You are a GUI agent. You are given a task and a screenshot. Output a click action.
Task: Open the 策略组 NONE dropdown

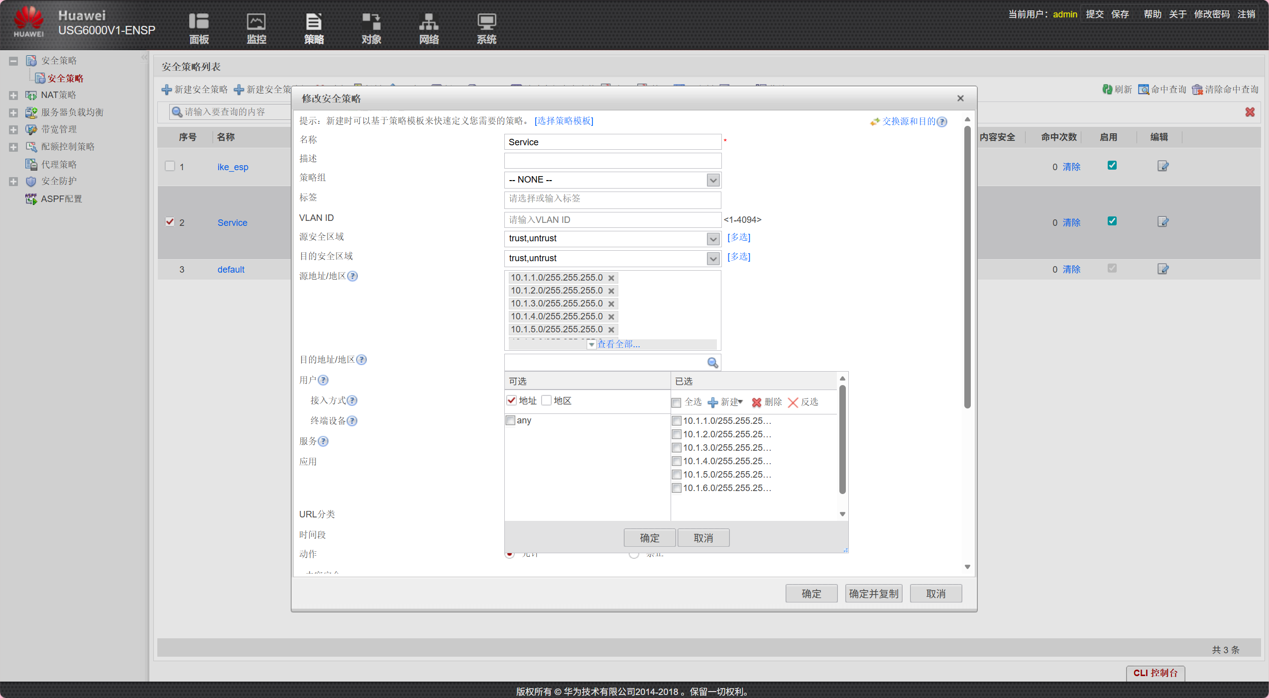(713, 180)
